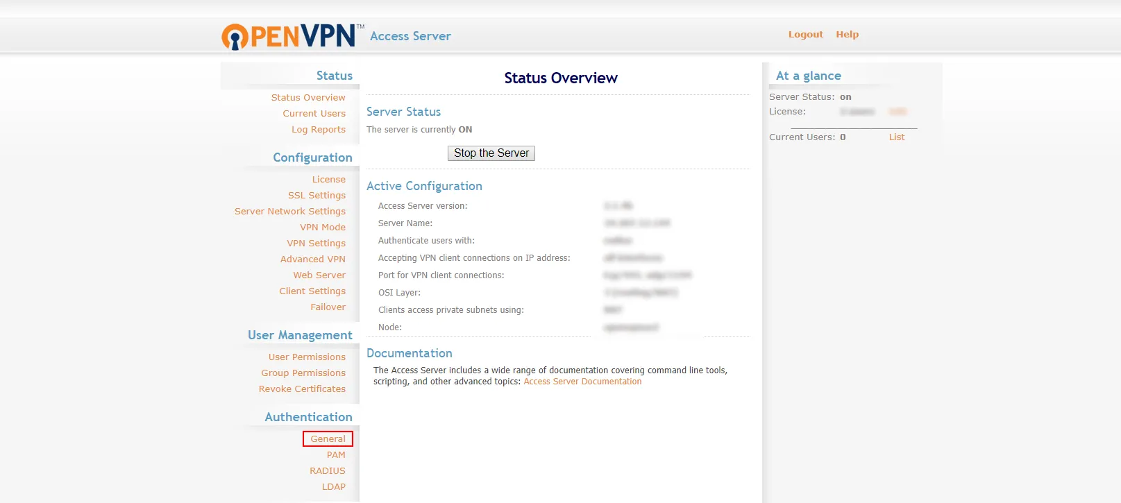Click 'Clients access private subnets using:' label
This screenshot has height=503, width=1121.
coord(451,310)
